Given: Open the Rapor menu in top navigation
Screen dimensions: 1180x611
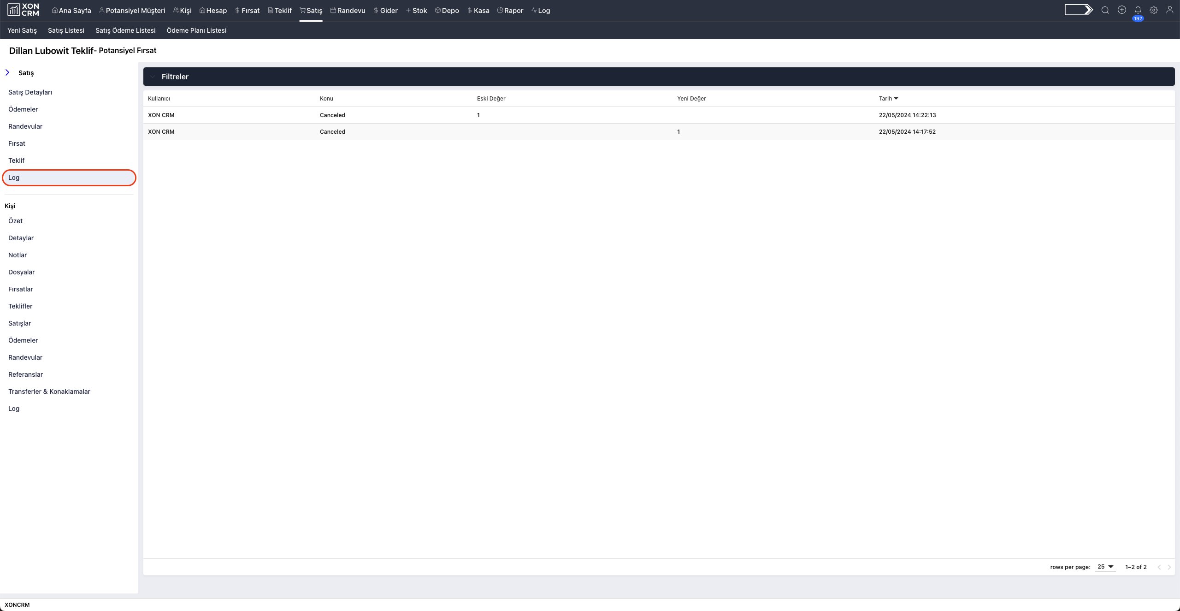Looking at the screenshot, I should tap(510, 11).
